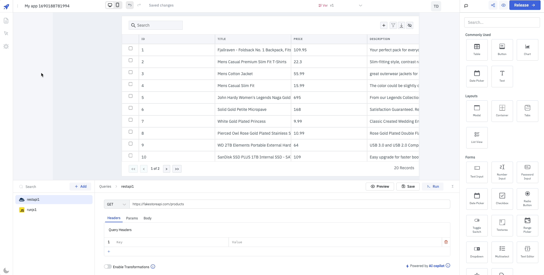
Task: Collapse the query panel chevron
Action: pyautogui.click(x=453, y=186)
